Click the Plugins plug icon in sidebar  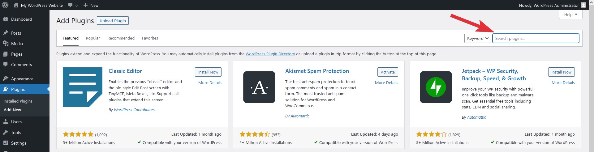pyautogui.click(x=6, y=89)
